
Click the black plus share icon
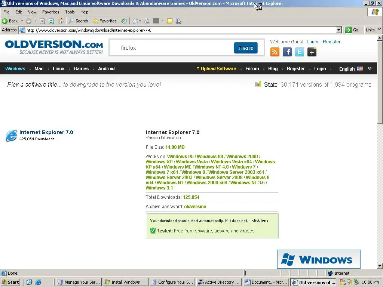[x=312, y=52]
